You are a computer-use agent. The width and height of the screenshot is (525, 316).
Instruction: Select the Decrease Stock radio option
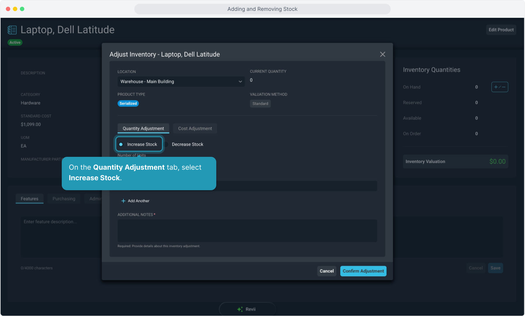pyautogui.click(x=167, y=145)
